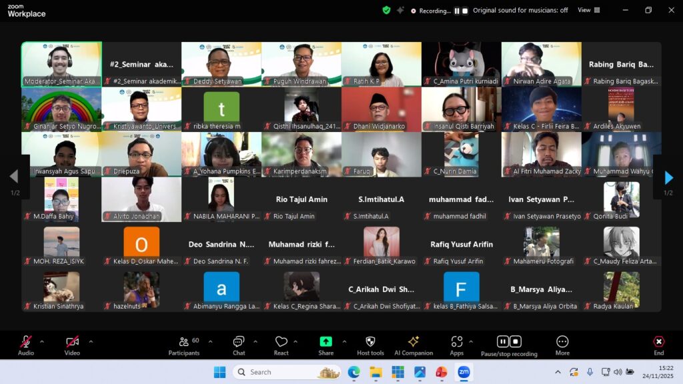Click the green encryption shield icon
This screenshot has height=384, width=683.
point(386,10)
